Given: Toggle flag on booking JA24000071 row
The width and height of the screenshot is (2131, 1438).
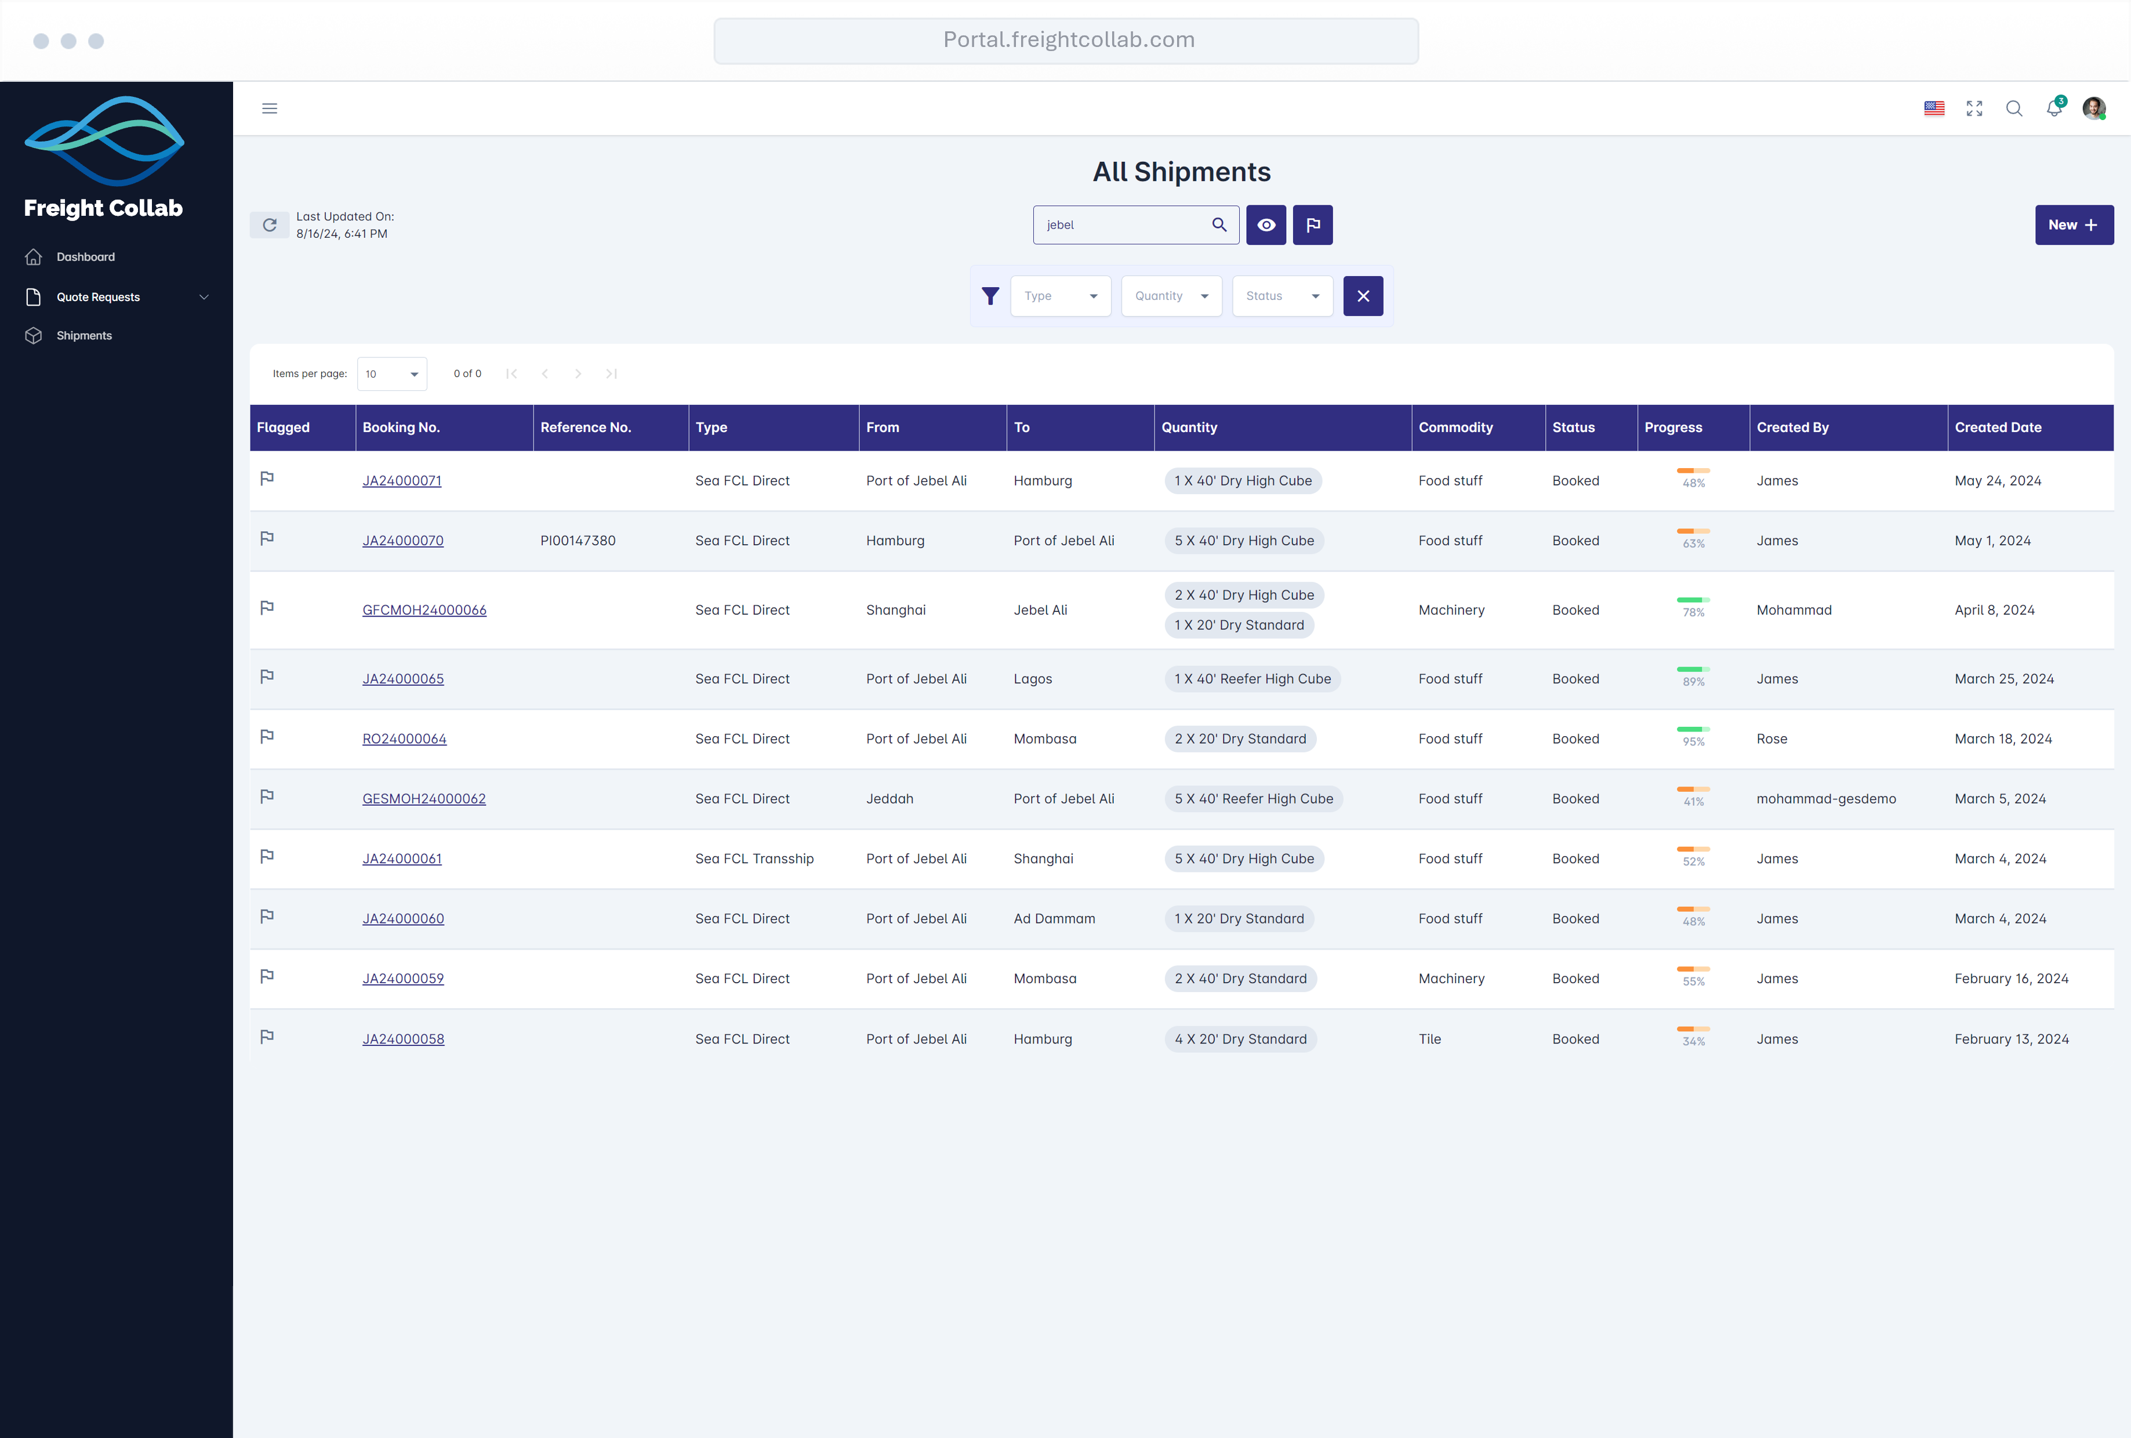Looking at the screenshot, I should 267,479.
